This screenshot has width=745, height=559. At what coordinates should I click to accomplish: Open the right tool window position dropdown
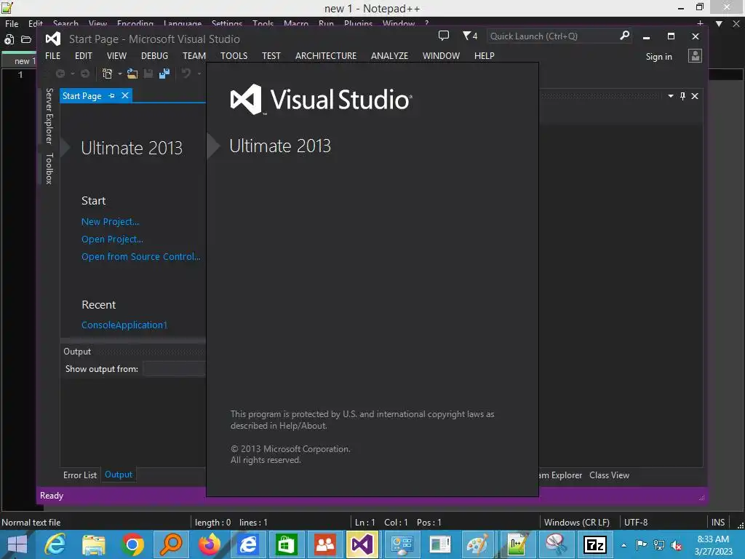point(670,96)
